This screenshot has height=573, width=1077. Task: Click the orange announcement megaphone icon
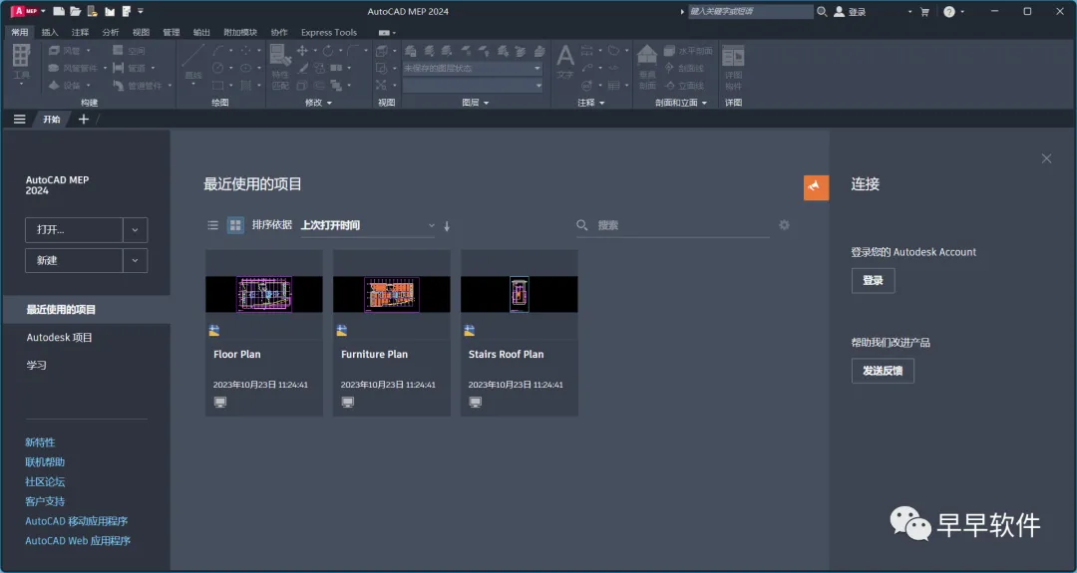pyautogui.click(x=816, y=187)
